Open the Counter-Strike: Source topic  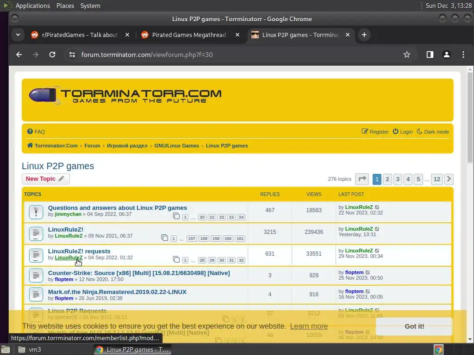(x=139, y=273)
